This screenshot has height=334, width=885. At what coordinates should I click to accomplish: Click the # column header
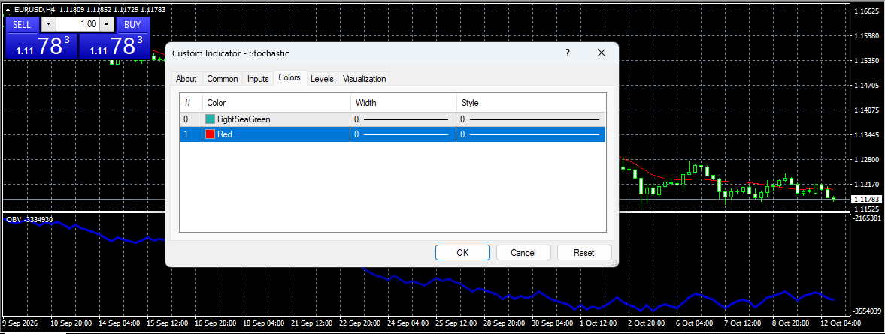point(191,103)
